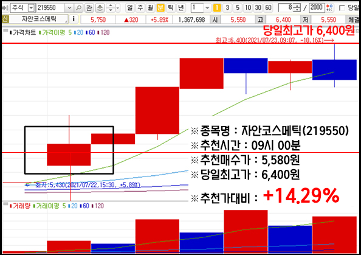
Task: Click the round icon next to 관
Action: 100,8
